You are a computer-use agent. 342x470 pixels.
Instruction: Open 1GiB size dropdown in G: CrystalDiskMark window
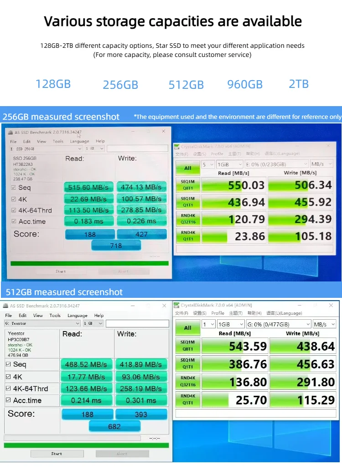pos(230,324)
